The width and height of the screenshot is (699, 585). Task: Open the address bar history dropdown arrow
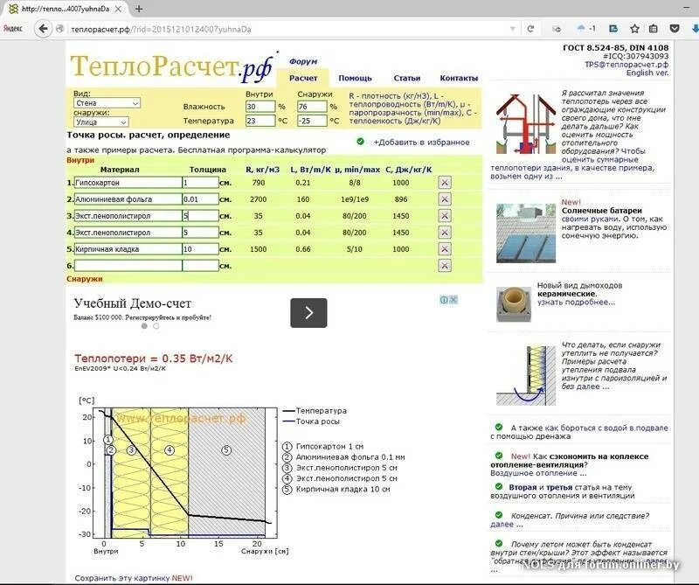pyautogui.click(x=513, y=29)
